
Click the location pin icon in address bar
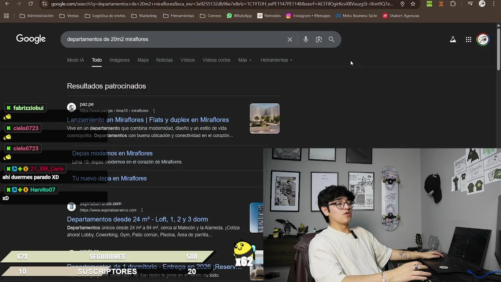[x=402, y=4]
